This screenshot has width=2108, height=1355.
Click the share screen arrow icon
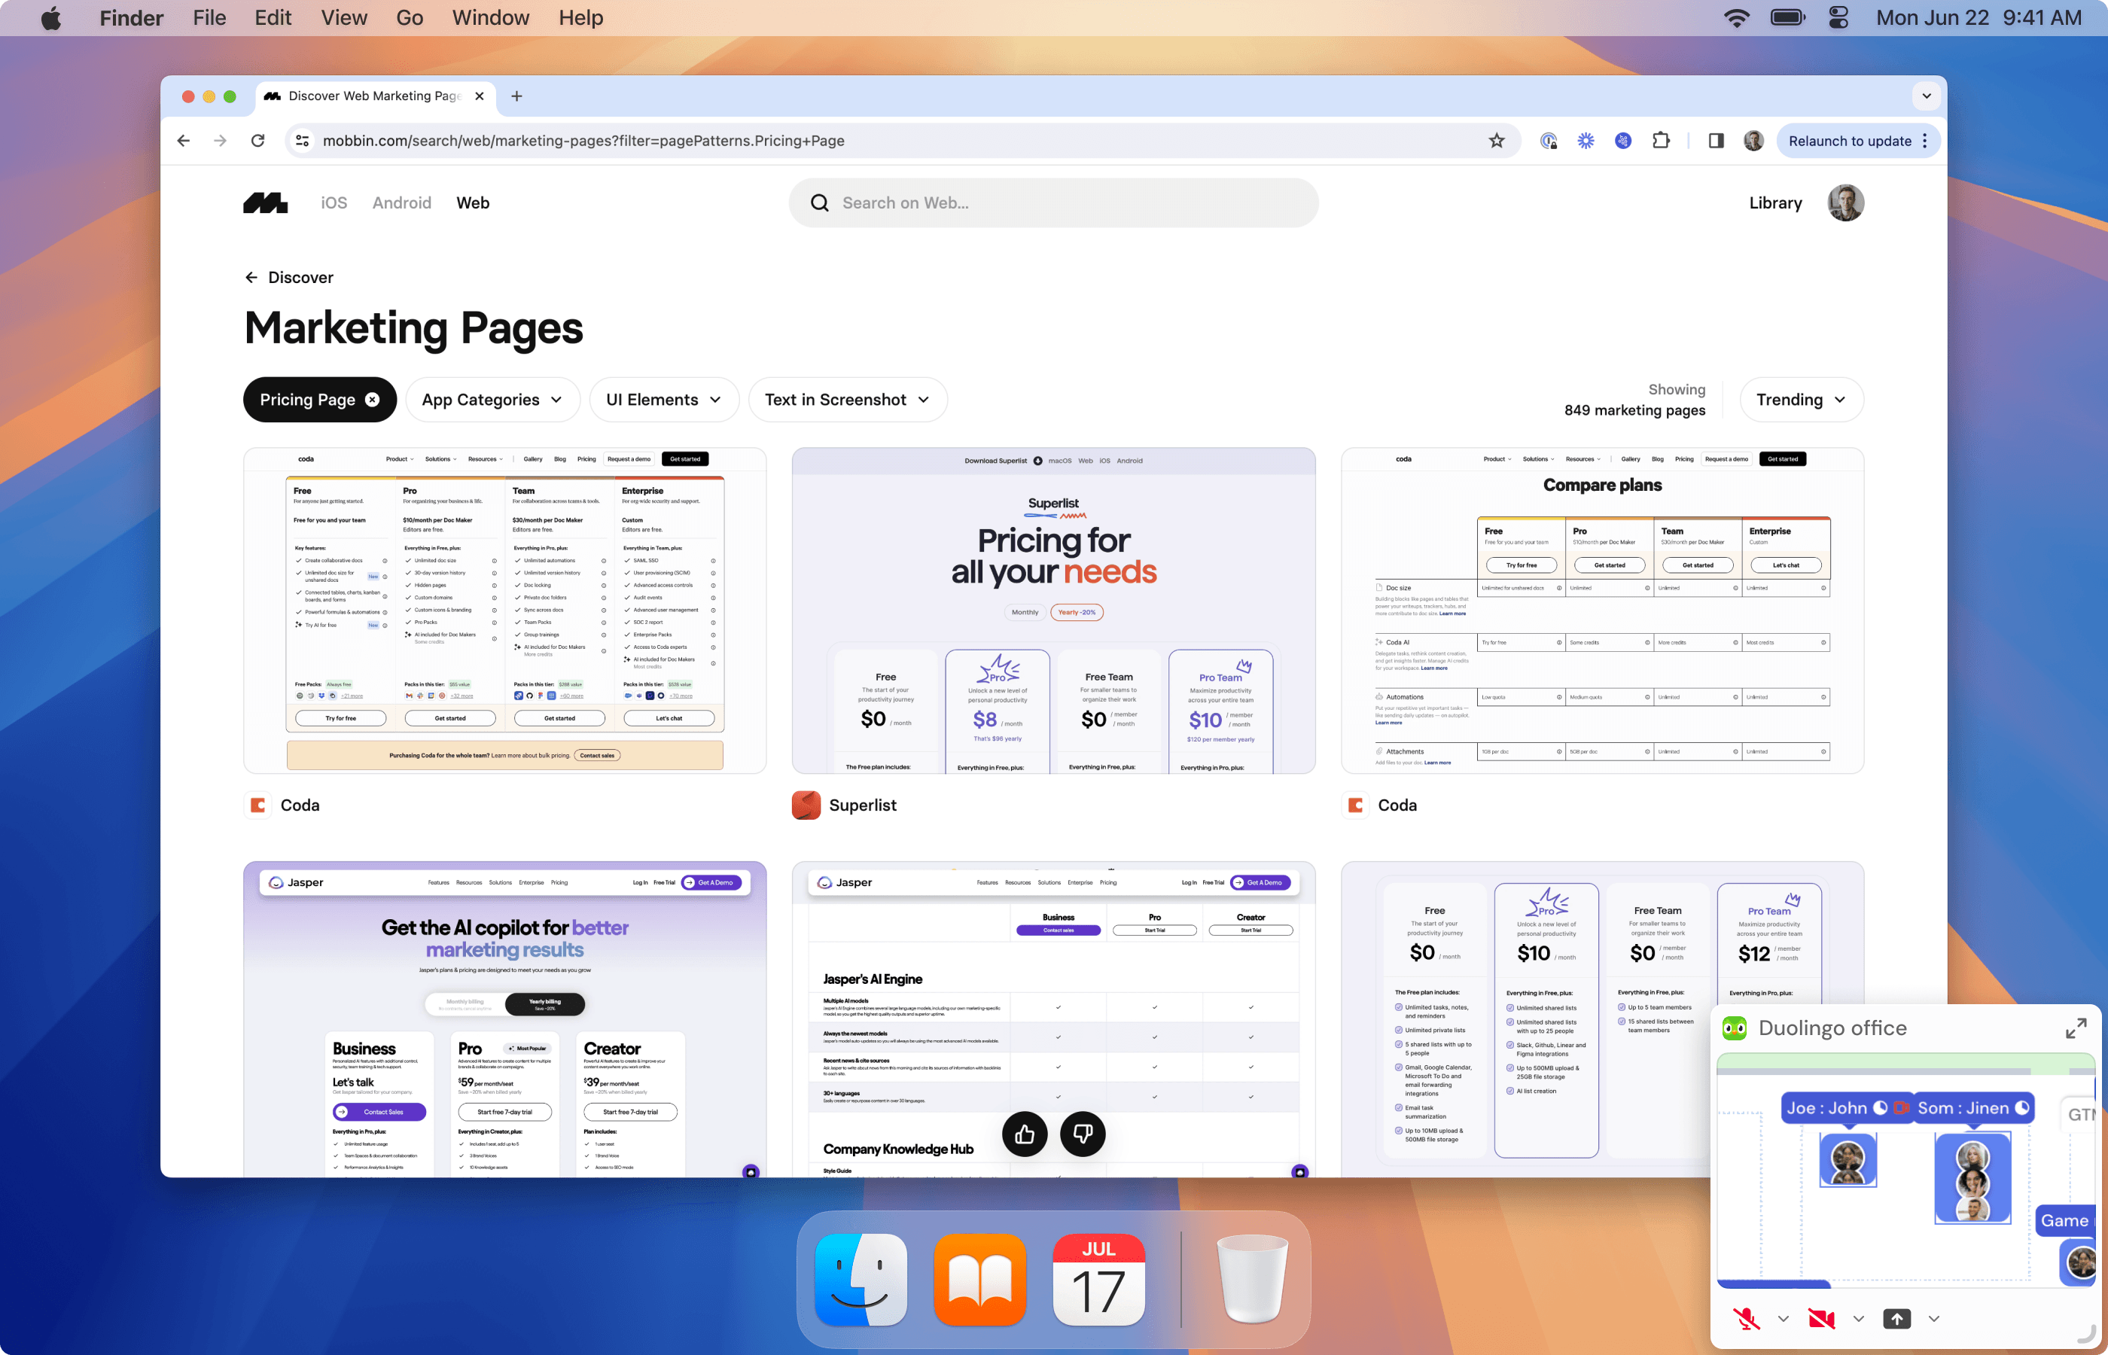pyautogui.click(x=1896, y=1318)
